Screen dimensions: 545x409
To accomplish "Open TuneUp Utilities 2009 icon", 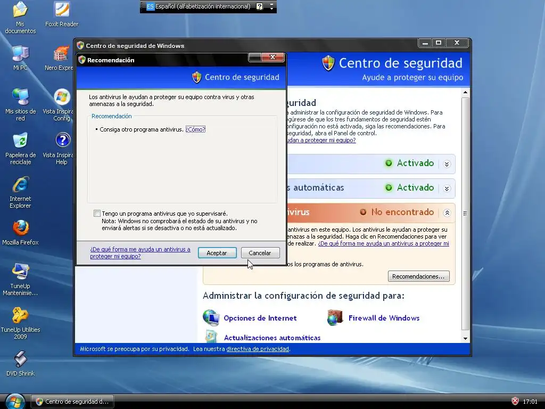I will (20, 323).
